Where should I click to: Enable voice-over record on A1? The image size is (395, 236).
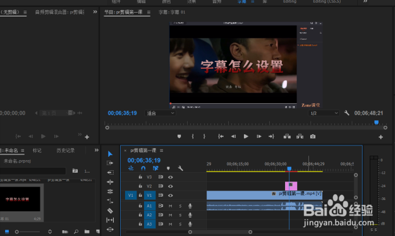190,206
